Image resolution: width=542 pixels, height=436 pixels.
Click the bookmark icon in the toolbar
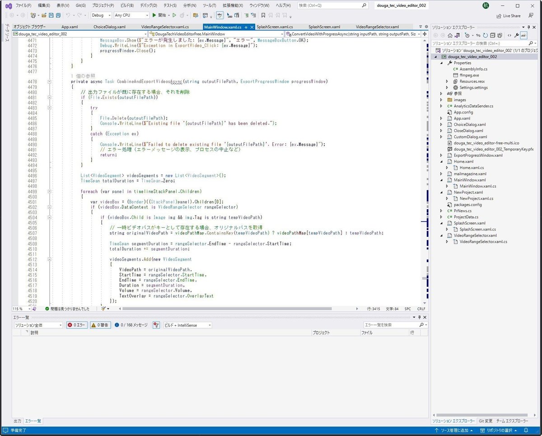263,15
